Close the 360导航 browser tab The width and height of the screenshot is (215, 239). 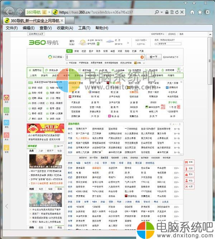[x=62, y=20]
